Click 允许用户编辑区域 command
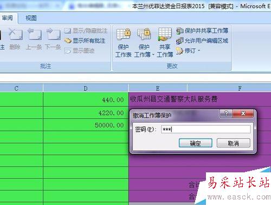 click(x=202, y=41)
